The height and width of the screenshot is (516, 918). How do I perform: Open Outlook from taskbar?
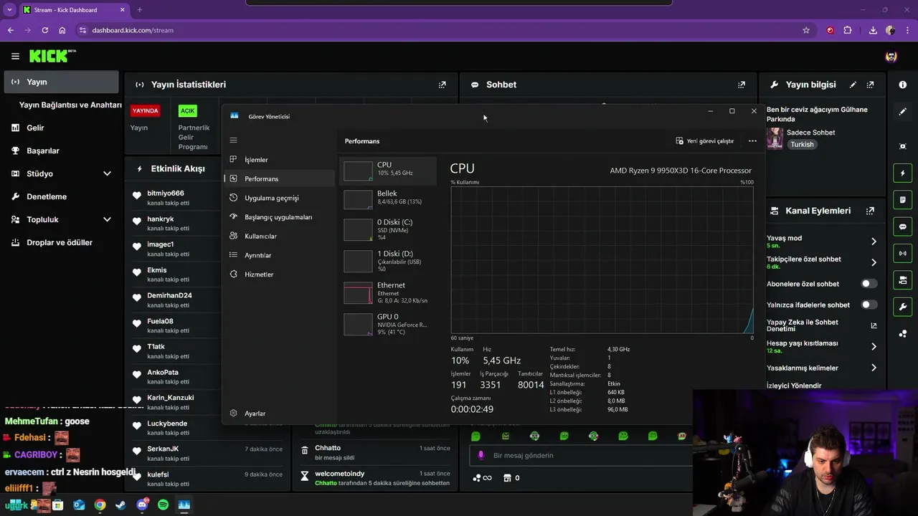coord(79,505)
